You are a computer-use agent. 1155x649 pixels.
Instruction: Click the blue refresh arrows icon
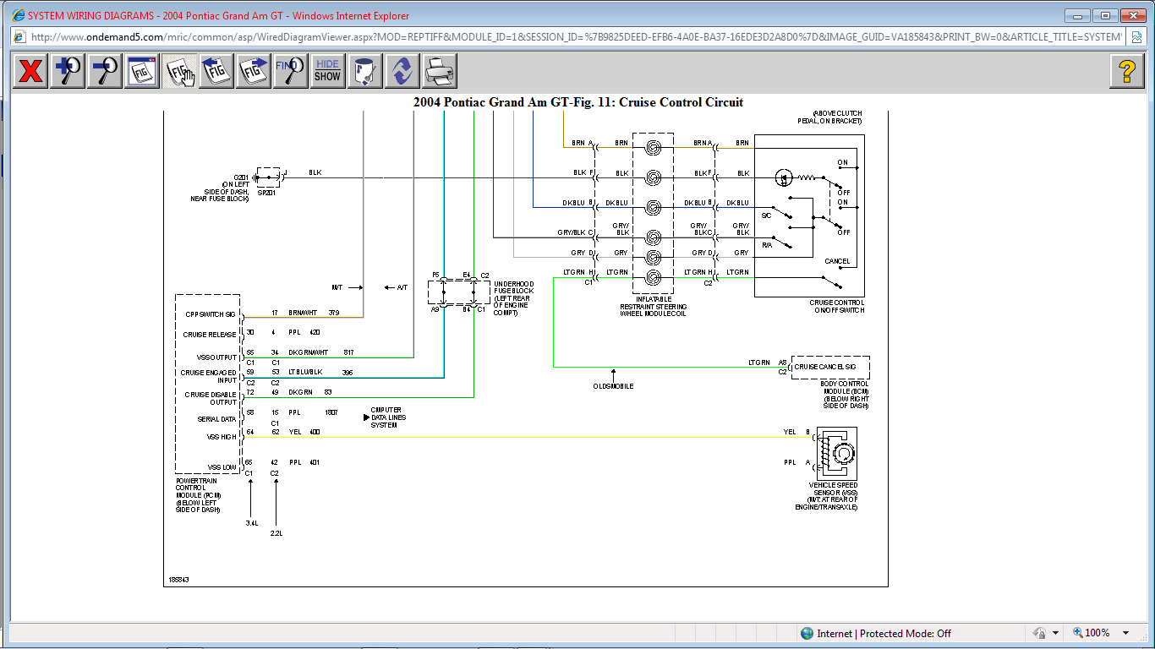click(x=402, y=71)
